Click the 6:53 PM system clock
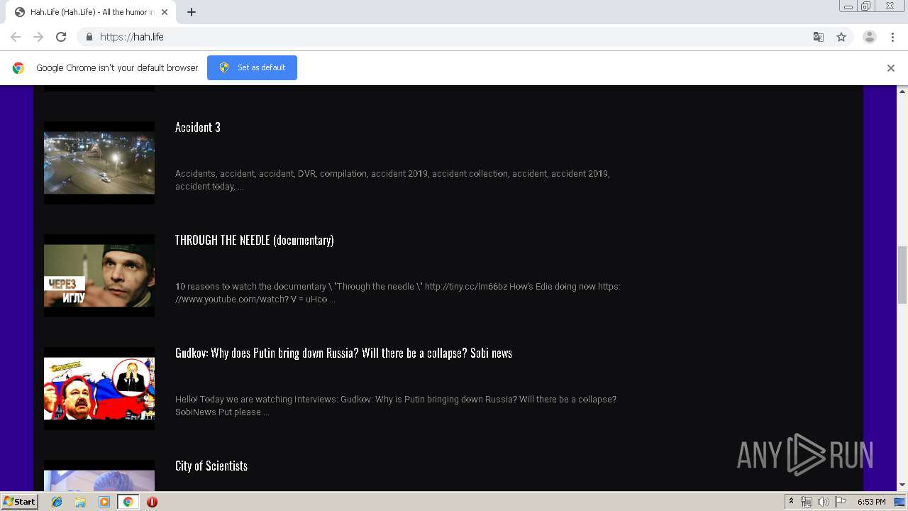The image size is (908, 511). 871,502
